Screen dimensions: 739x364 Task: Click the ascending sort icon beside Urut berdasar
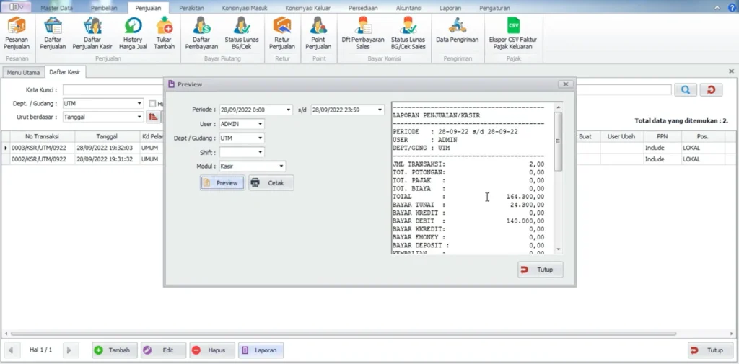(153, 117)
